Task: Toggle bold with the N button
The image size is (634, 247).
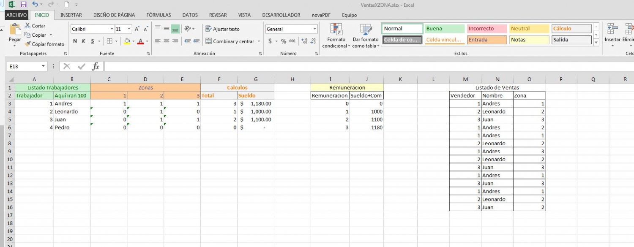Action: coord(75,41)
